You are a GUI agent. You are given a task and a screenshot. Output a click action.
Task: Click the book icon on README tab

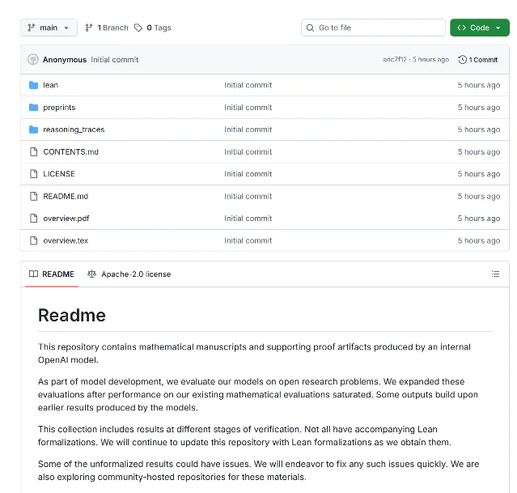click(x=33, y=274)
